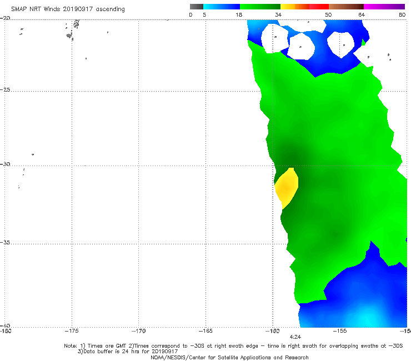The height and width of the screenshot is (361, 411).
Task: Click the latitude label '-35'
Action: (5, 243)
